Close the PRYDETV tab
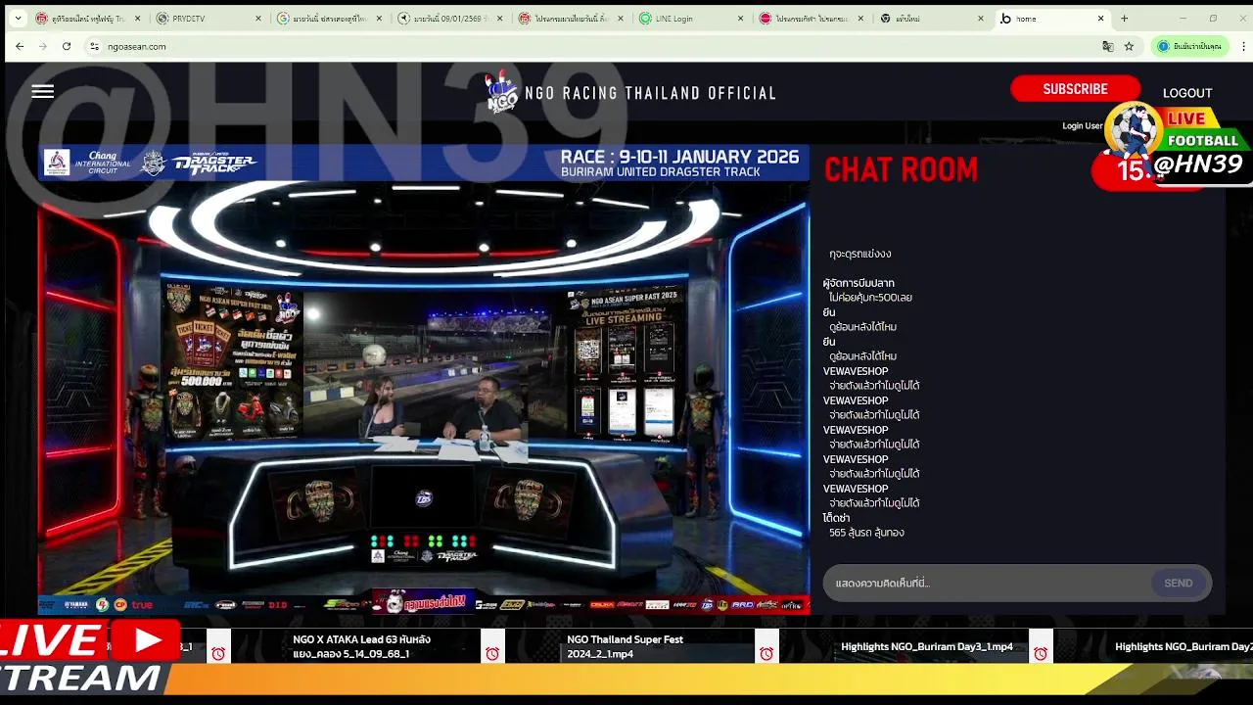1253x705 pixels. pos(258,19)
